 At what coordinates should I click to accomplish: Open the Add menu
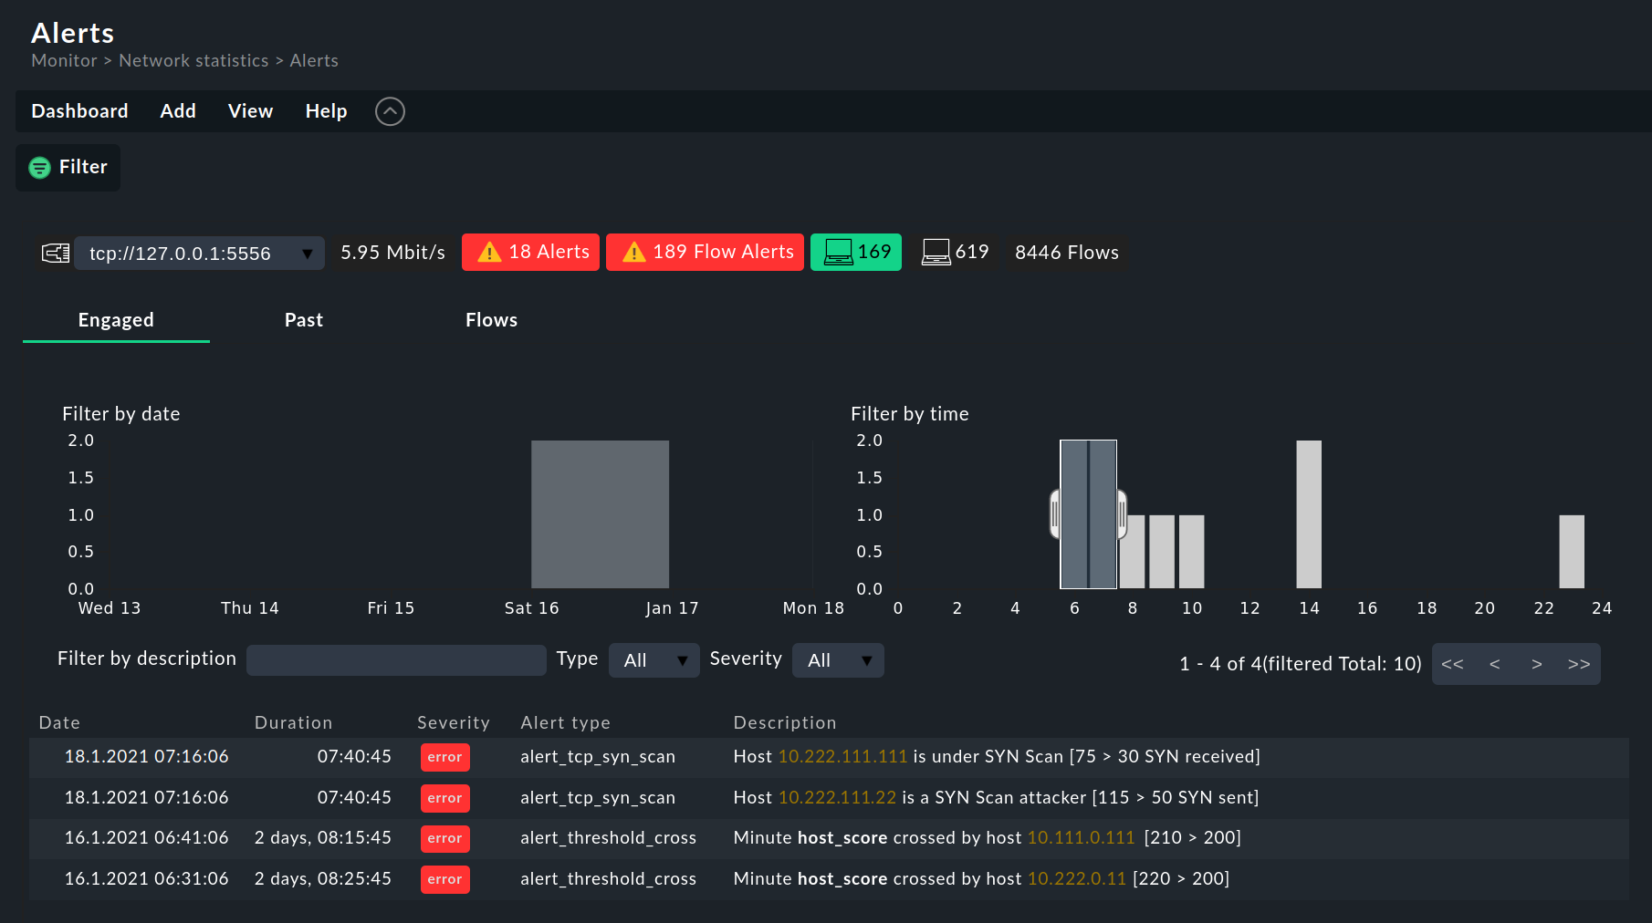coord(178,111)
